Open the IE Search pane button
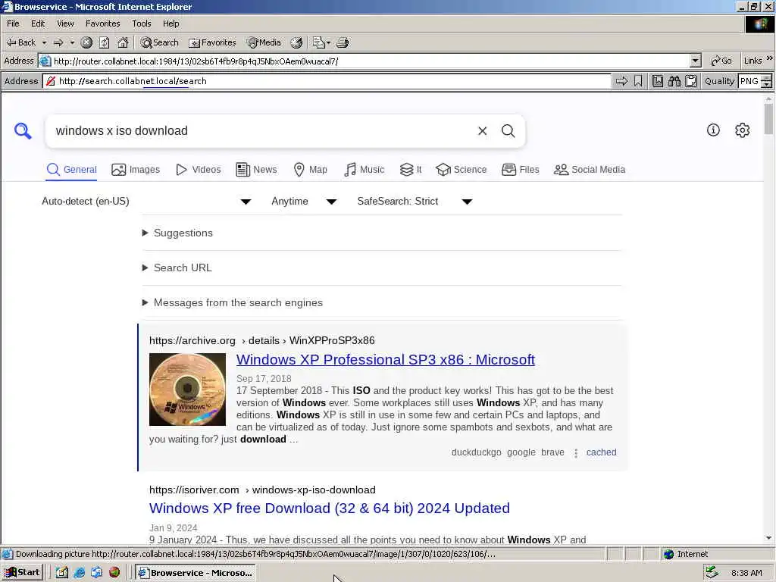Viewport: 776px width, 582px height. (159, 42)
